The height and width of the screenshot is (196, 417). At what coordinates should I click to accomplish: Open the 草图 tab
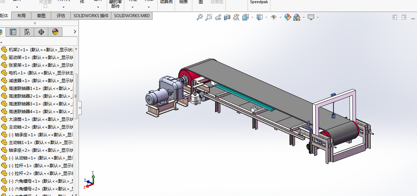coord(41,16)
